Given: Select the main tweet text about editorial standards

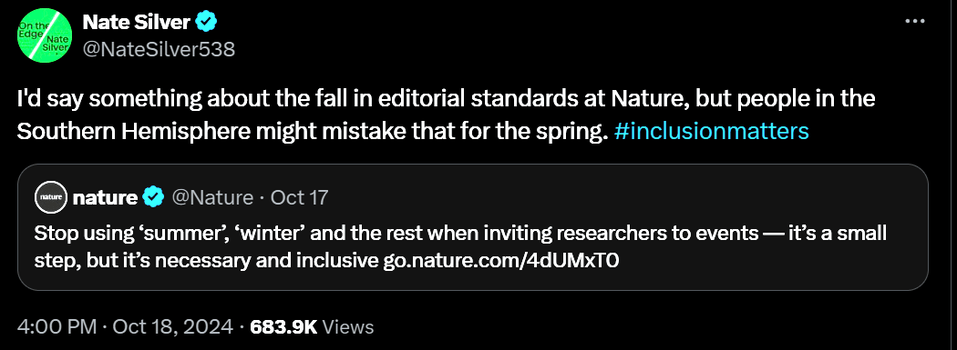Looking at the screenshot, I should [x=447, y=115].
